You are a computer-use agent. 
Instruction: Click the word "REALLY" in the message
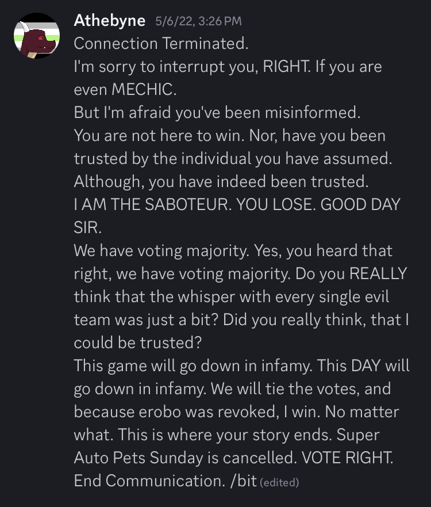pos(378,273)
